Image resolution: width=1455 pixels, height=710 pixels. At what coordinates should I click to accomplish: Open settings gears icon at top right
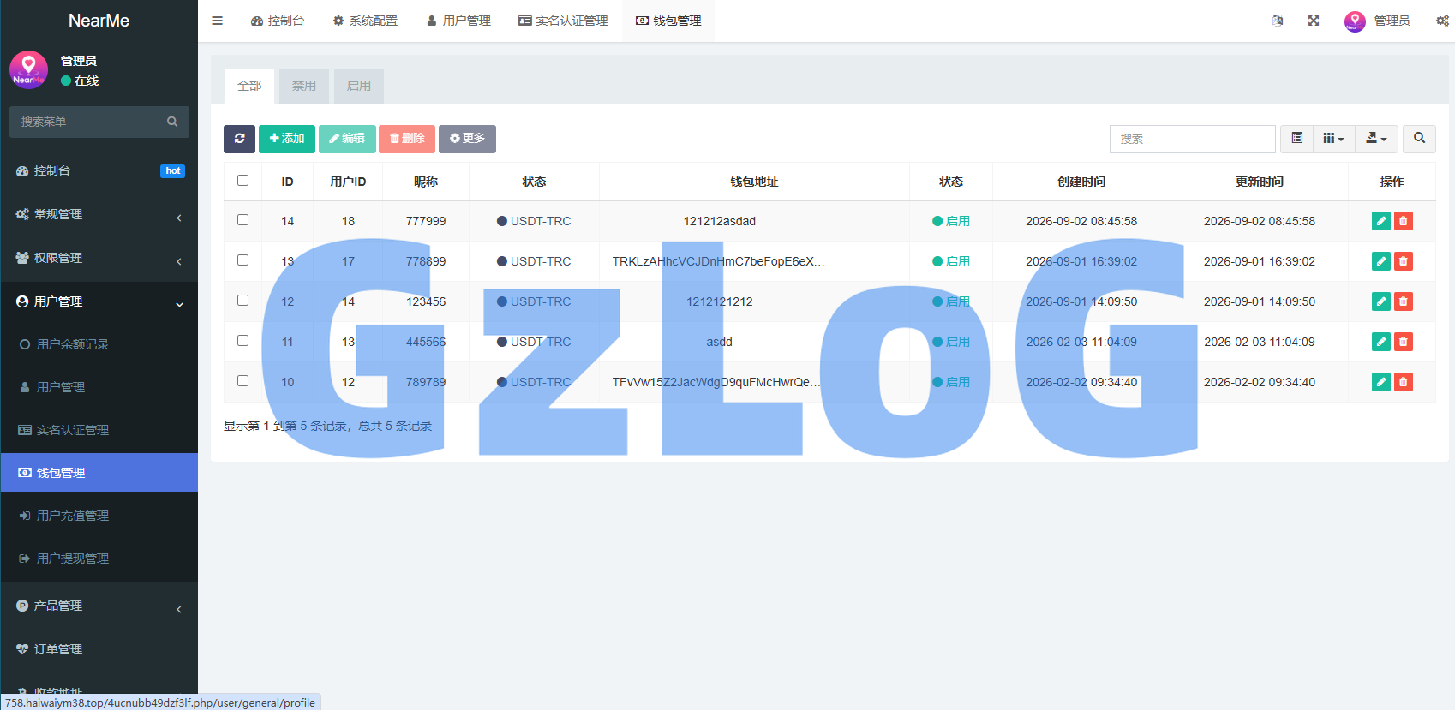click(x=1442, y=21)
